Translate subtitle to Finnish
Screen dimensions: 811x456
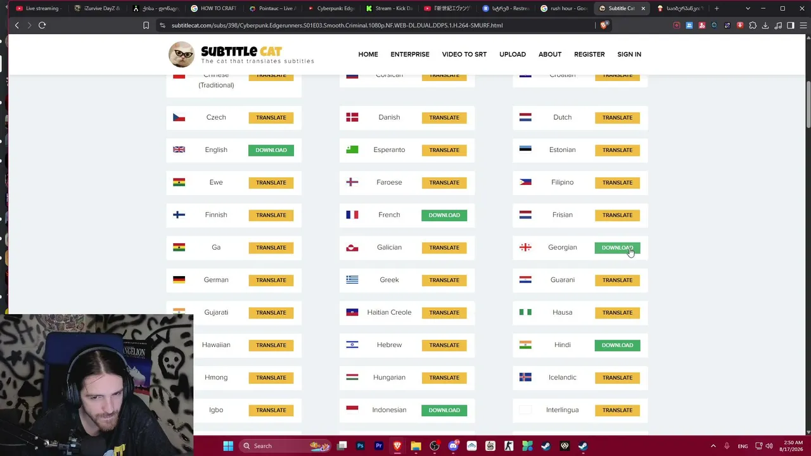(x=271, y=215)
